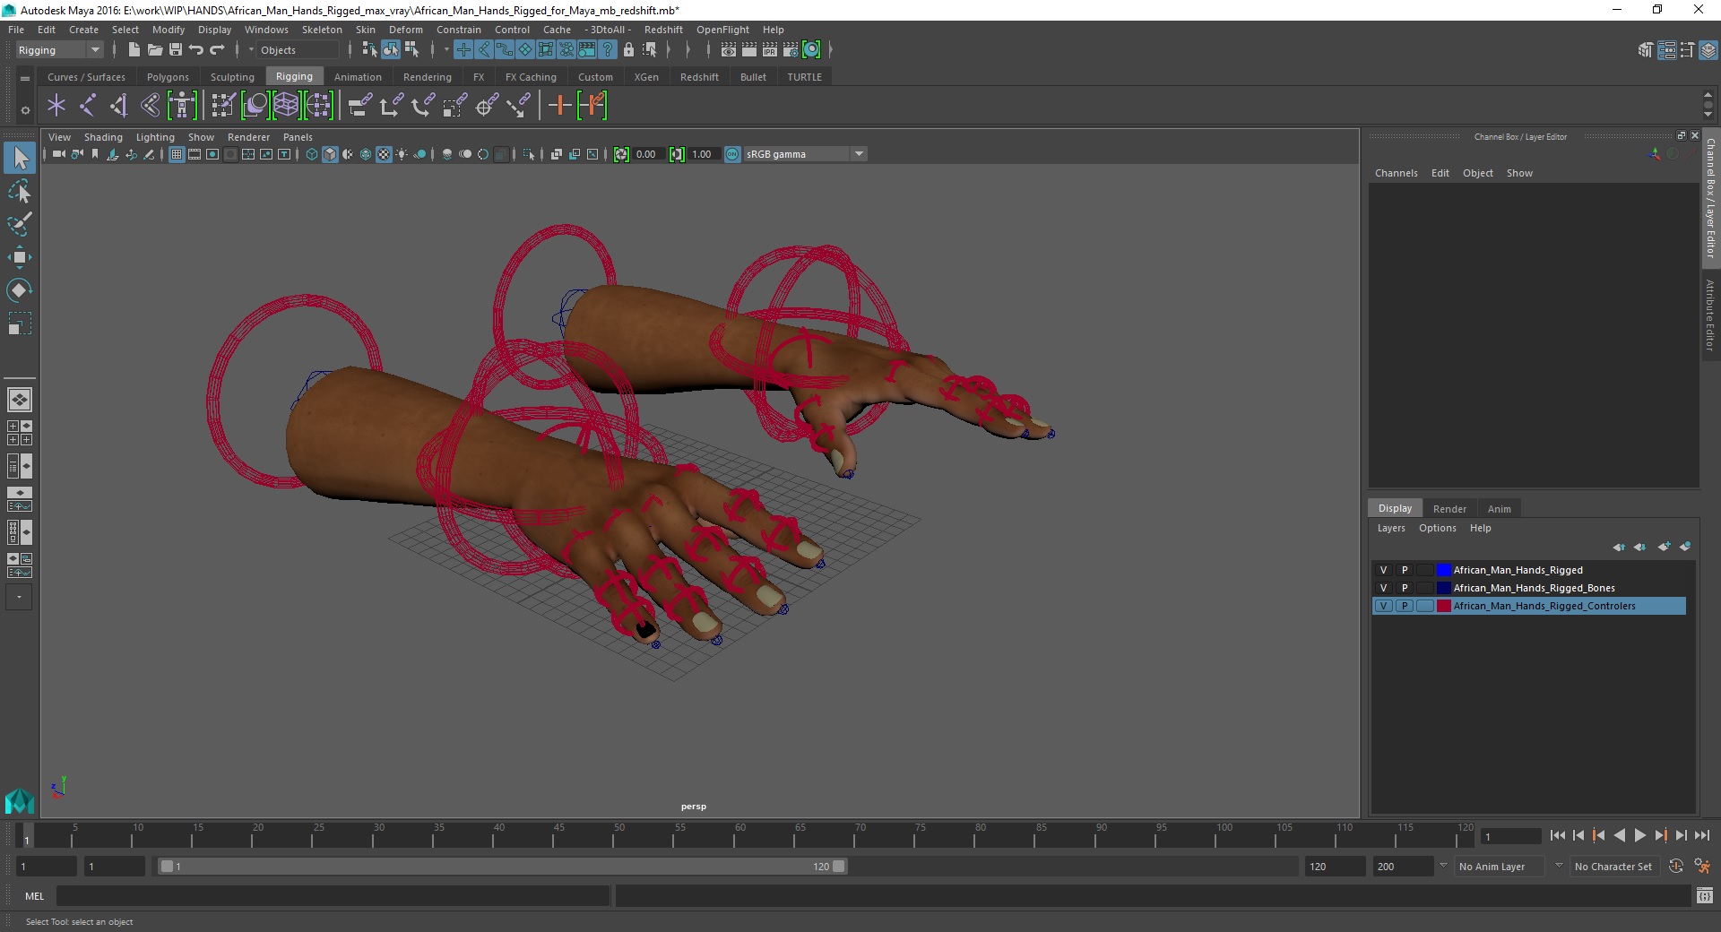Create a new empty display layer
The width and height of the screenshot is (1721, 932).
point(1664,547)
